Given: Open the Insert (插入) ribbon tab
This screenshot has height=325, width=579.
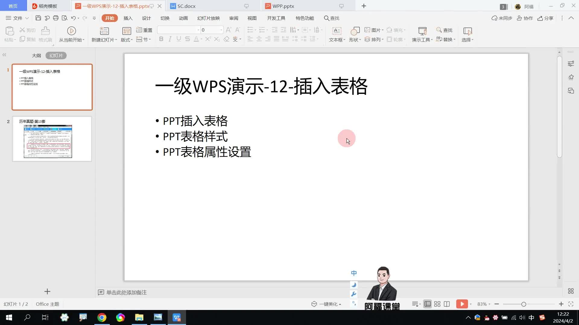Looking at the screenshot, I should (x=128, y=18).
